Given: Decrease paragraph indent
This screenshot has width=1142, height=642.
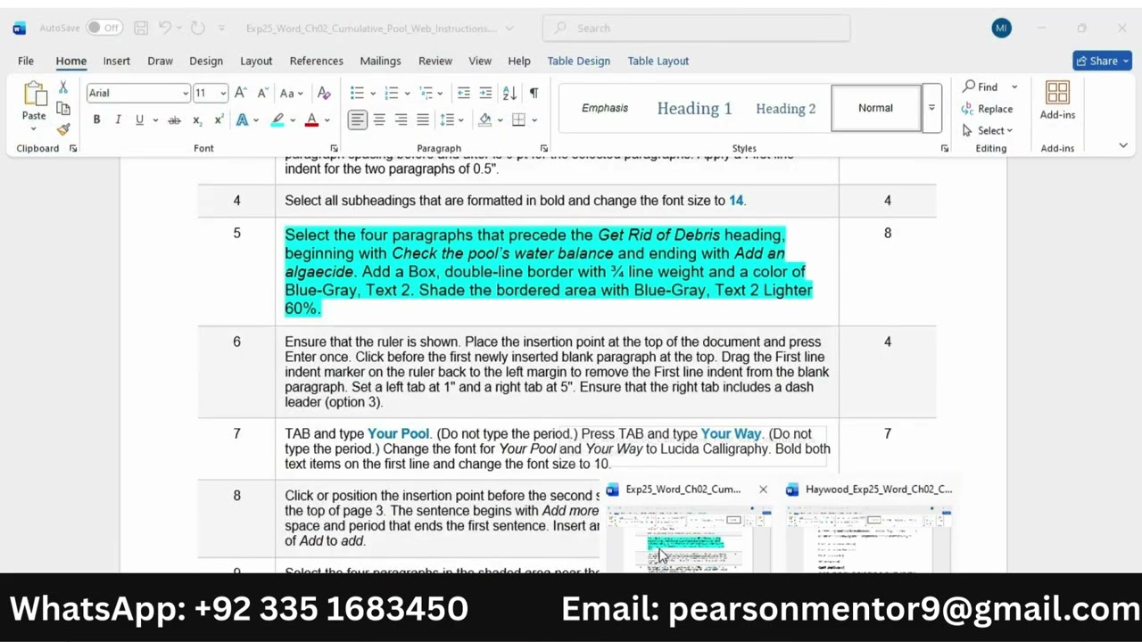Looking at the screenshot, I should 464,93.
